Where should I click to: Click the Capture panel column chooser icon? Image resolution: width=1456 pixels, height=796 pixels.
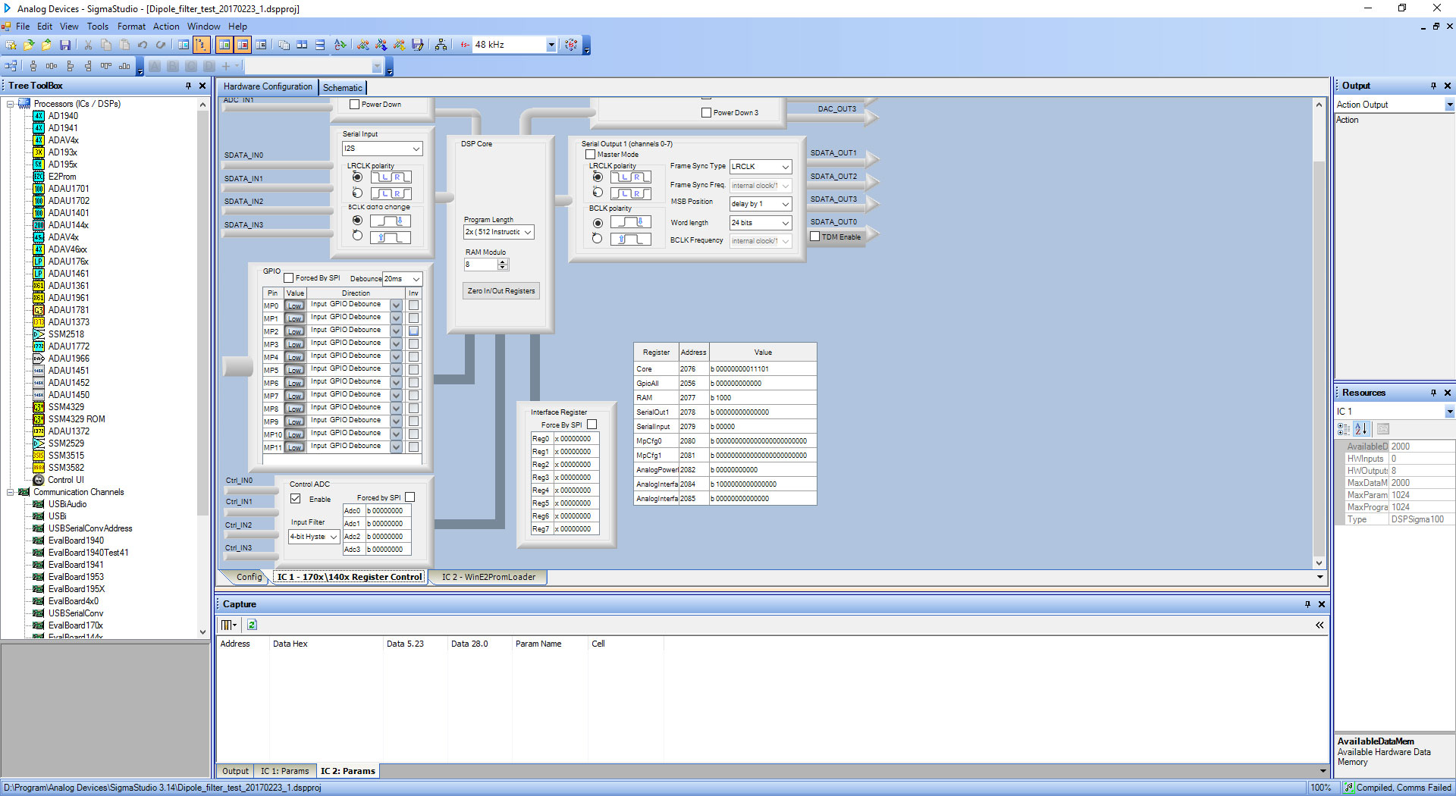click(x=228, y=625)
